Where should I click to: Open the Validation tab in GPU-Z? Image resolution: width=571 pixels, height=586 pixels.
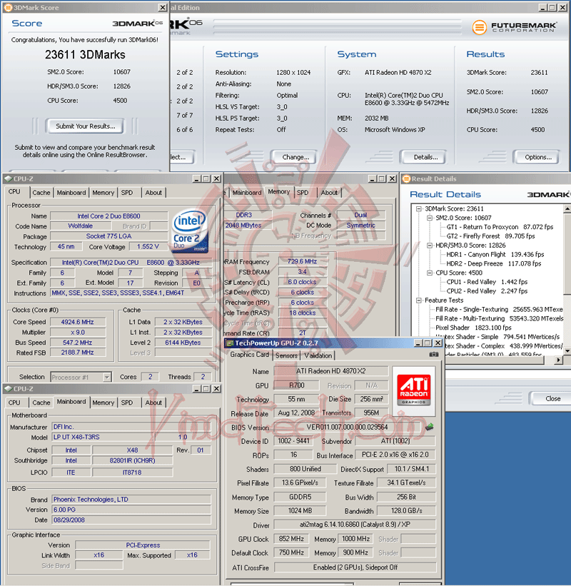point(318,355)
